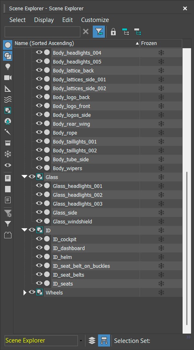The height and width of the screenshot is (350, 194).
Task: Toggle the Display Bones filter icon
Action: [x=8, y=132]
